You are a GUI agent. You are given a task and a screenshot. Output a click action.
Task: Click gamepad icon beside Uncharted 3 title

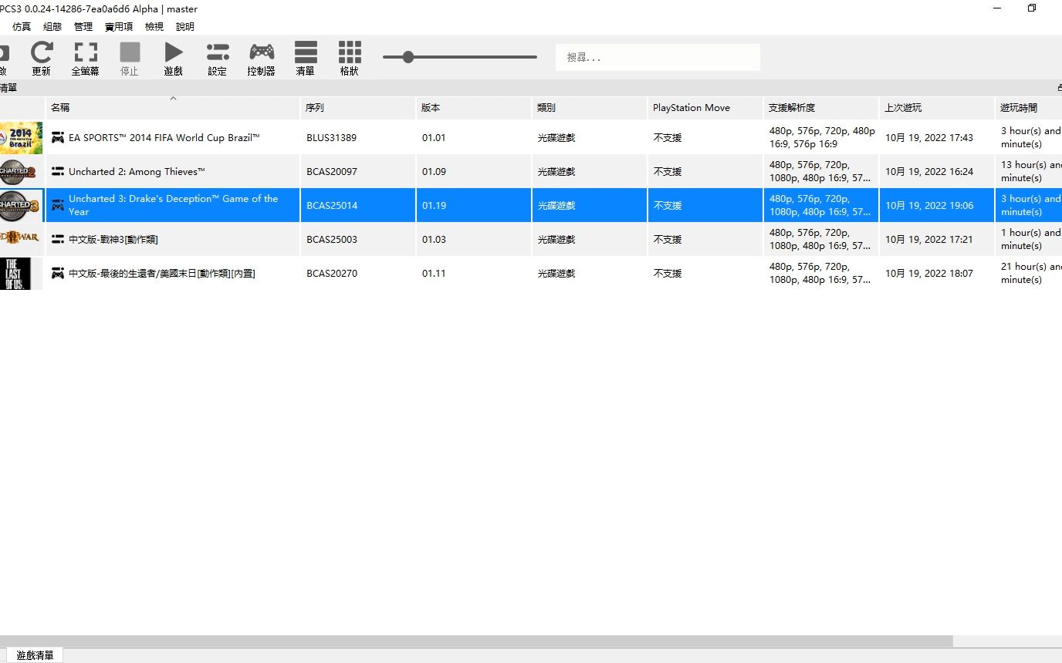pyautogui.click(x=58, y=206)
